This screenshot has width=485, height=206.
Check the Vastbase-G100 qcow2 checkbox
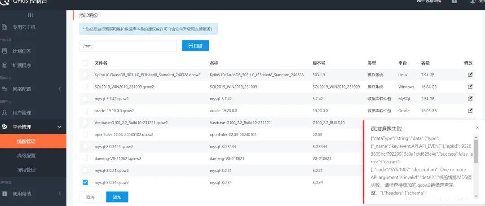click(85, 123)
